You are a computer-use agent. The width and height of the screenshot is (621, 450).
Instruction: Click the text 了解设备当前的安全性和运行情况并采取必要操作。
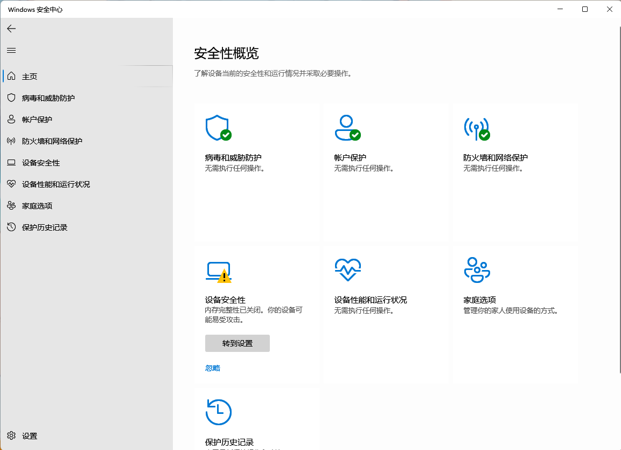(273, 73)
